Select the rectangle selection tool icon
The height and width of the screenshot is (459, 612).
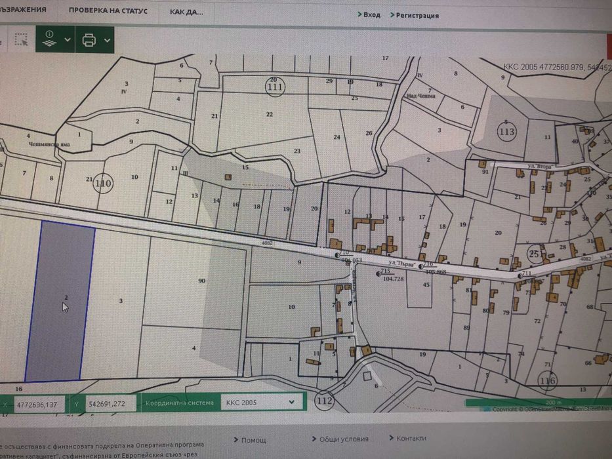point(21,40)
